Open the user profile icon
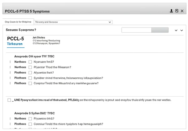The width and height of the screenshot is (188, 131). click(x=171, y=11)
